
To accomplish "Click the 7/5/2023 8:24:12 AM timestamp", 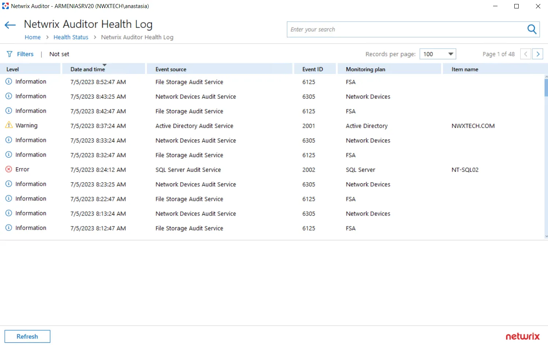I will [98, 170].
